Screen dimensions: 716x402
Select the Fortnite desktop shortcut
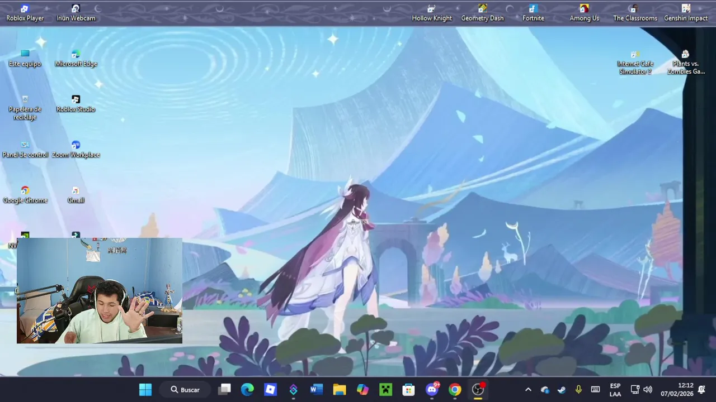point(533,13)
